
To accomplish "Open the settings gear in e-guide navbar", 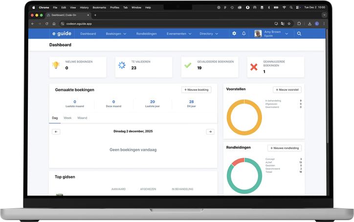I will [234, 33].
